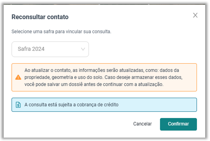Click the word "crédito" in the blue notice

coord(111,105)
